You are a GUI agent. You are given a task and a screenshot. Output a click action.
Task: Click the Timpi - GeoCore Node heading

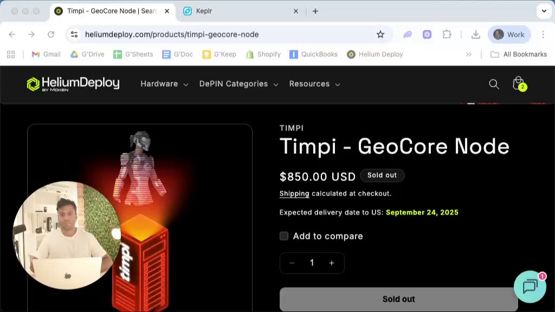(395, 146)
